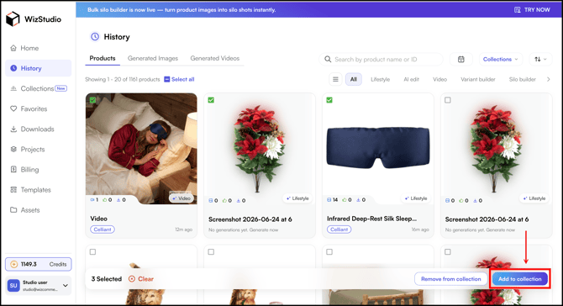Select the All filter chip
This screenshot has height=306, width=563.
(354, 79)
